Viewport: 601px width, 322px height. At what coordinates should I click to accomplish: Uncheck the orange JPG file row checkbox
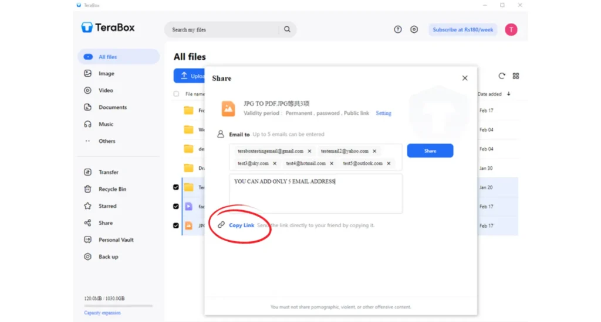click(x=176, y=225)
